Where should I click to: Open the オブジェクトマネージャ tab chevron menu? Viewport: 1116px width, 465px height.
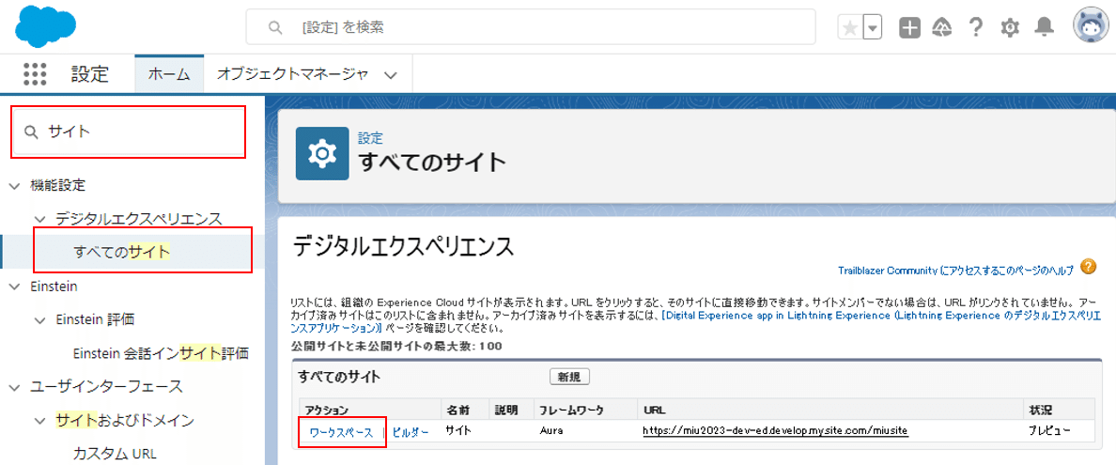pos(389,74)
